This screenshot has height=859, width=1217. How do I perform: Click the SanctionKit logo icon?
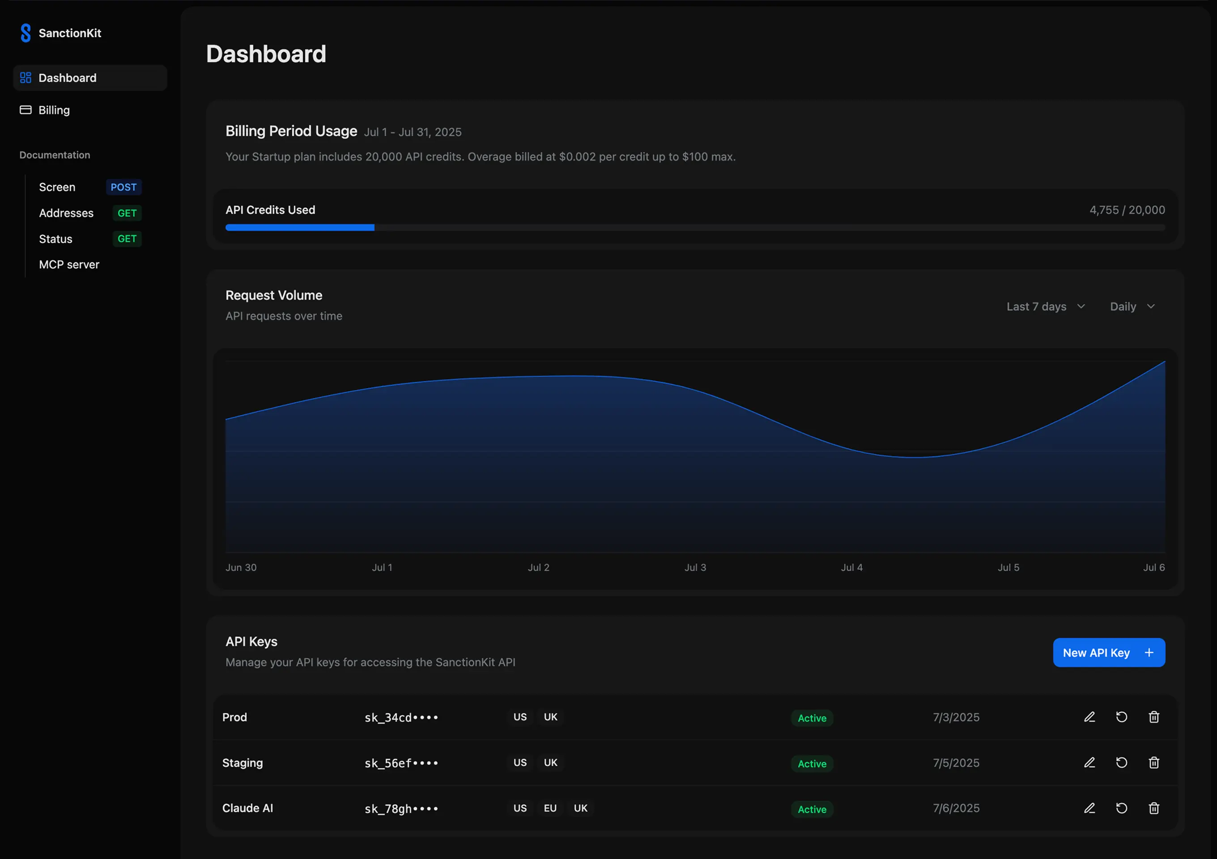pos(26,33)
